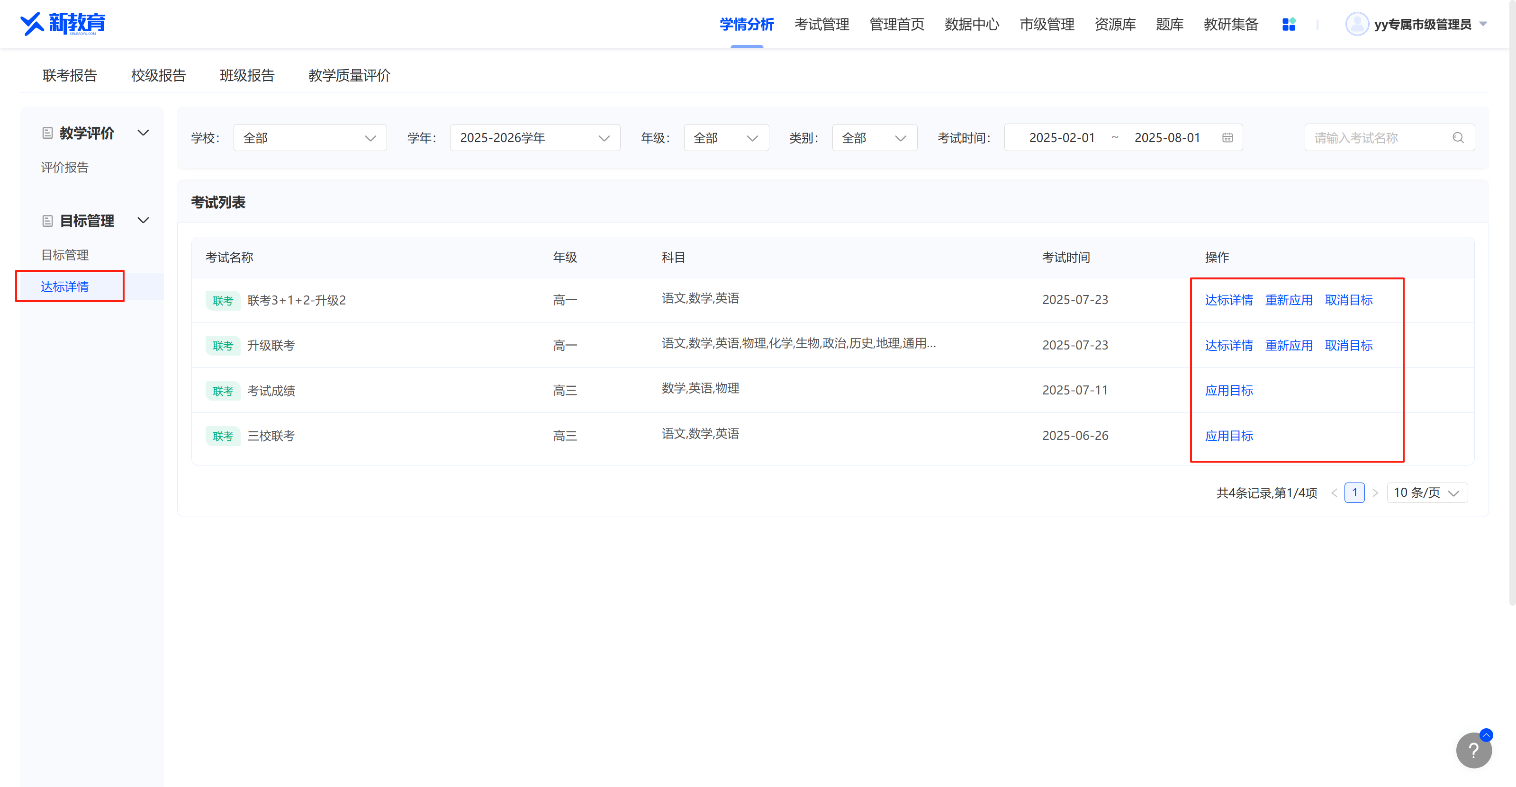1516x787 pixels.
Task: Open the user account dropdown arrow
Action: tap(1483, 24)
